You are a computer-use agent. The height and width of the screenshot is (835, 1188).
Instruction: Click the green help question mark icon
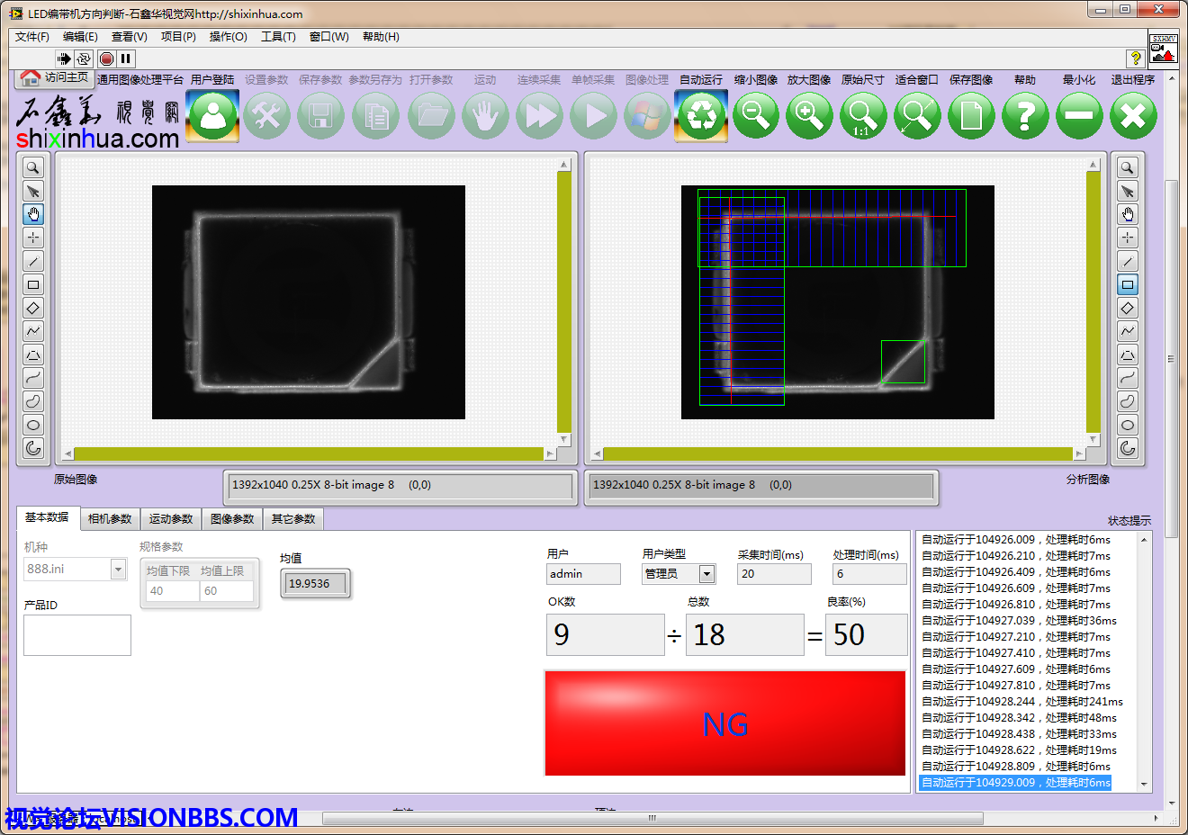pos(1025,116)
